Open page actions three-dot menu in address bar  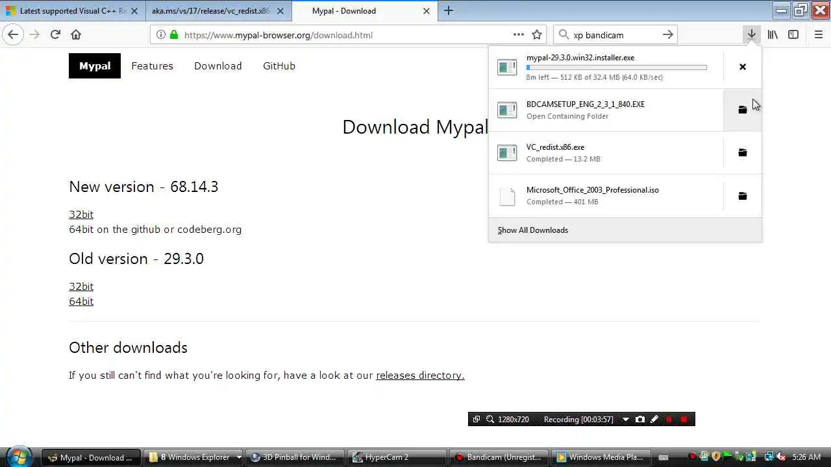coord(518,35)
